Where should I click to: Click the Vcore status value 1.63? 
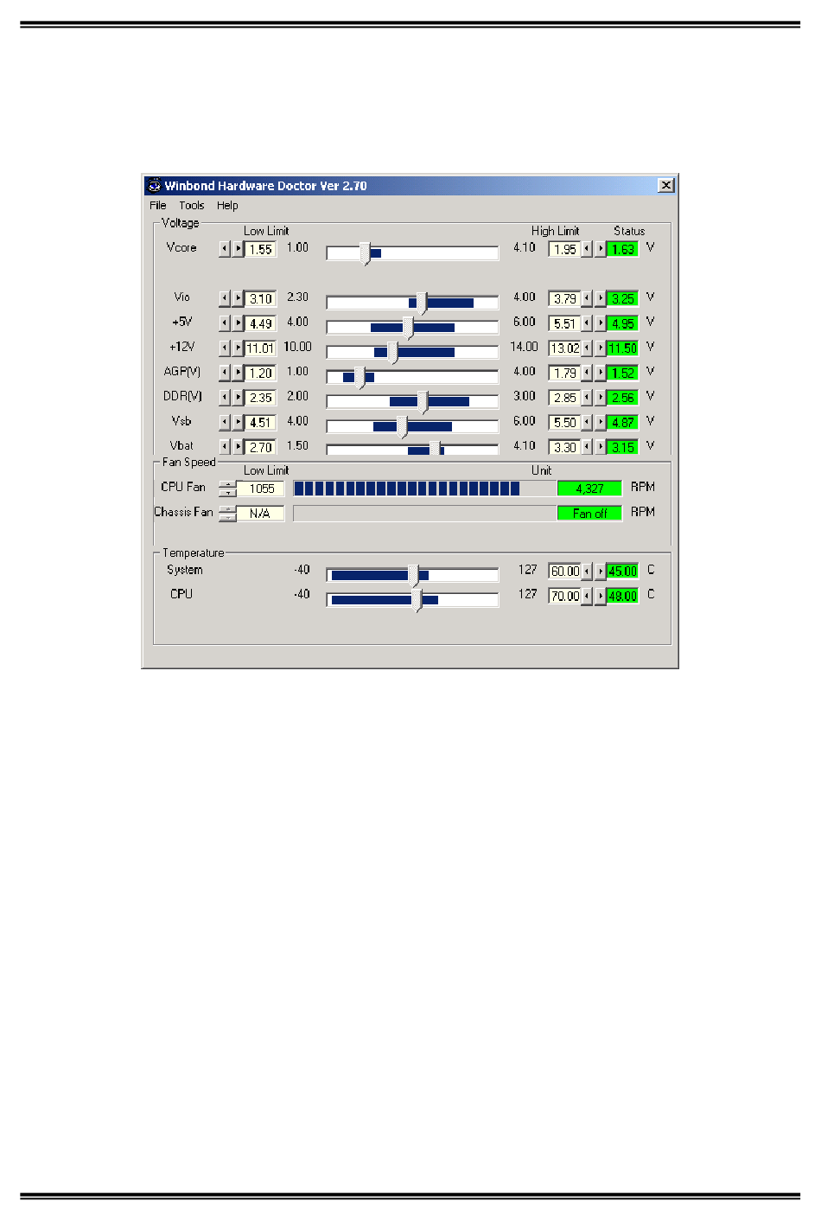[x=622, y=249]
